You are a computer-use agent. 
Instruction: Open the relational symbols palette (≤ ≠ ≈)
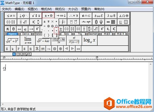11,16
